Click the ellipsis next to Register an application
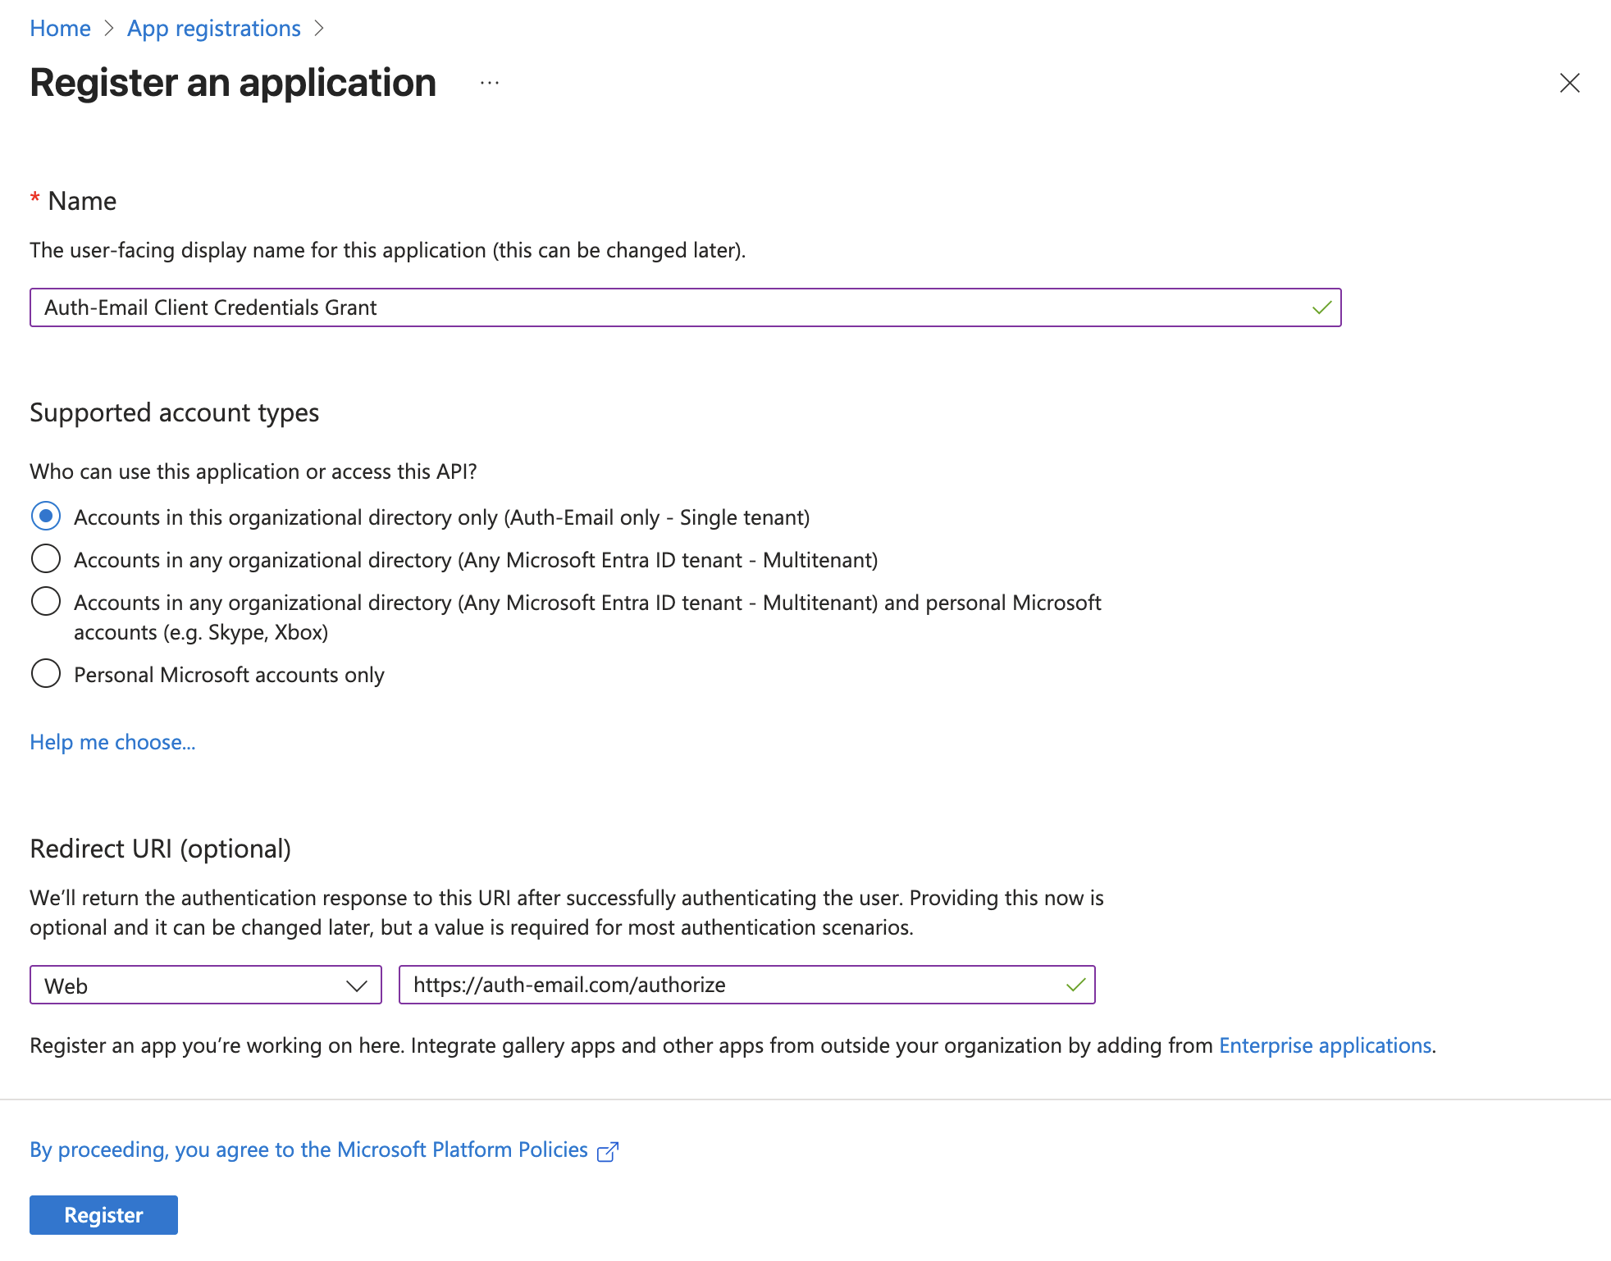This screenshot has height=1261, width=1611. point(488,83)
